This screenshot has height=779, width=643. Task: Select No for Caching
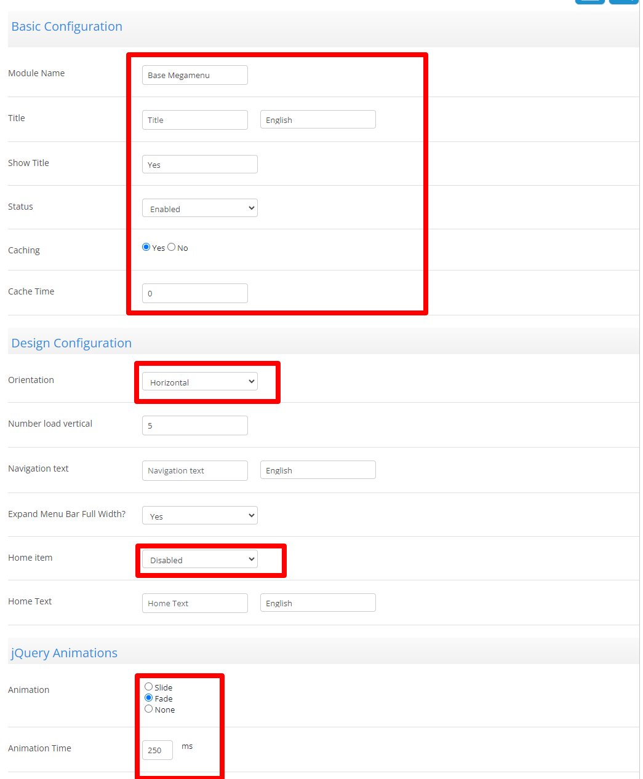pyautogui.click(x=172, y=247)
